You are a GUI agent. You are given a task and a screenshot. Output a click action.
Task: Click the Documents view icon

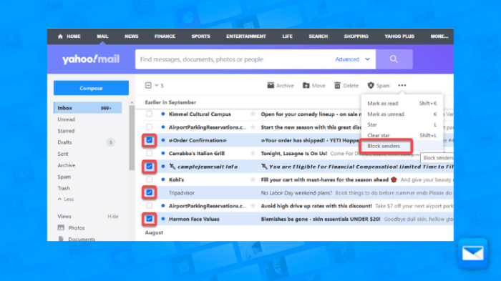coord(61,239)
